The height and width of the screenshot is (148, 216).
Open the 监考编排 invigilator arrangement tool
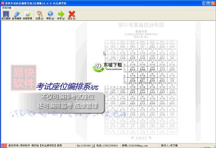click(x=17, y=15)
